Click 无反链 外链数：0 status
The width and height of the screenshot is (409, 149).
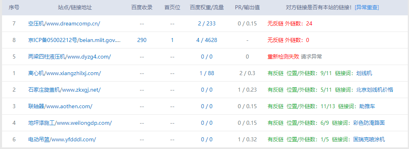(x=288, y=40)
